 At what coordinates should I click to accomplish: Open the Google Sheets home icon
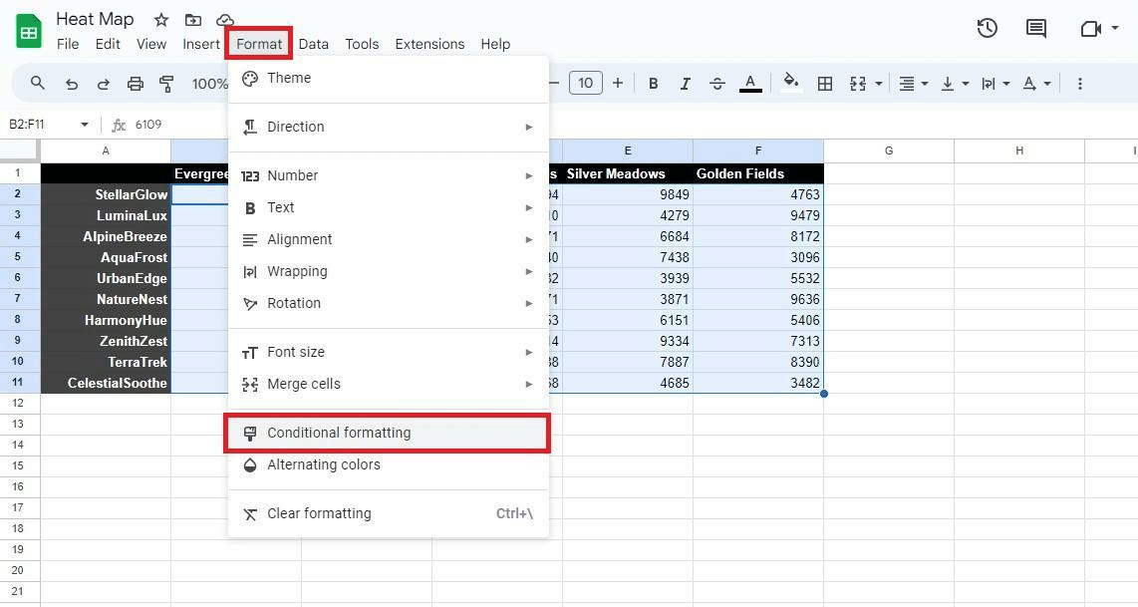pyautogui.click(x=29, y=32)
